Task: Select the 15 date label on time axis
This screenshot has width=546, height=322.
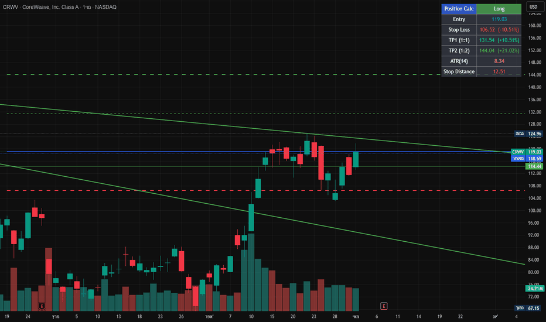Action: 272,316
